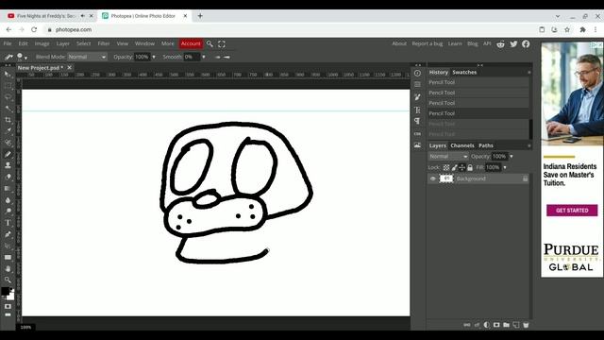Toggle lock all padlock

[x=470, y=167]
